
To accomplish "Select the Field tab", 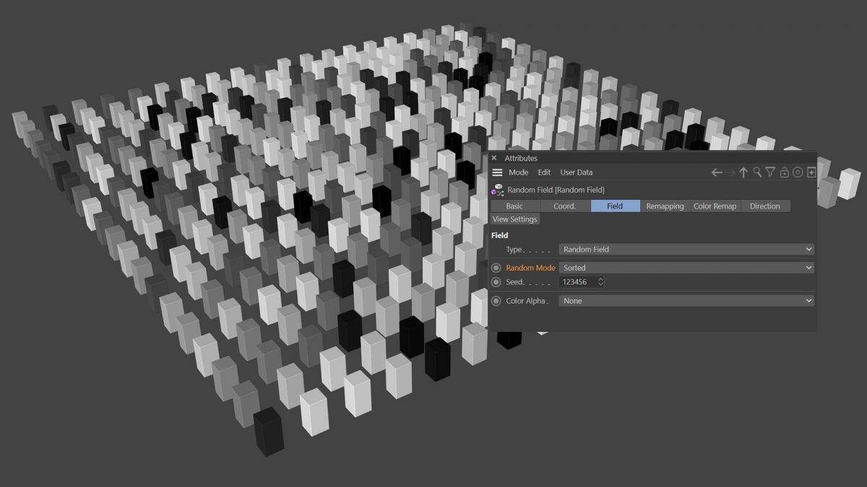I will pos(615,206).
